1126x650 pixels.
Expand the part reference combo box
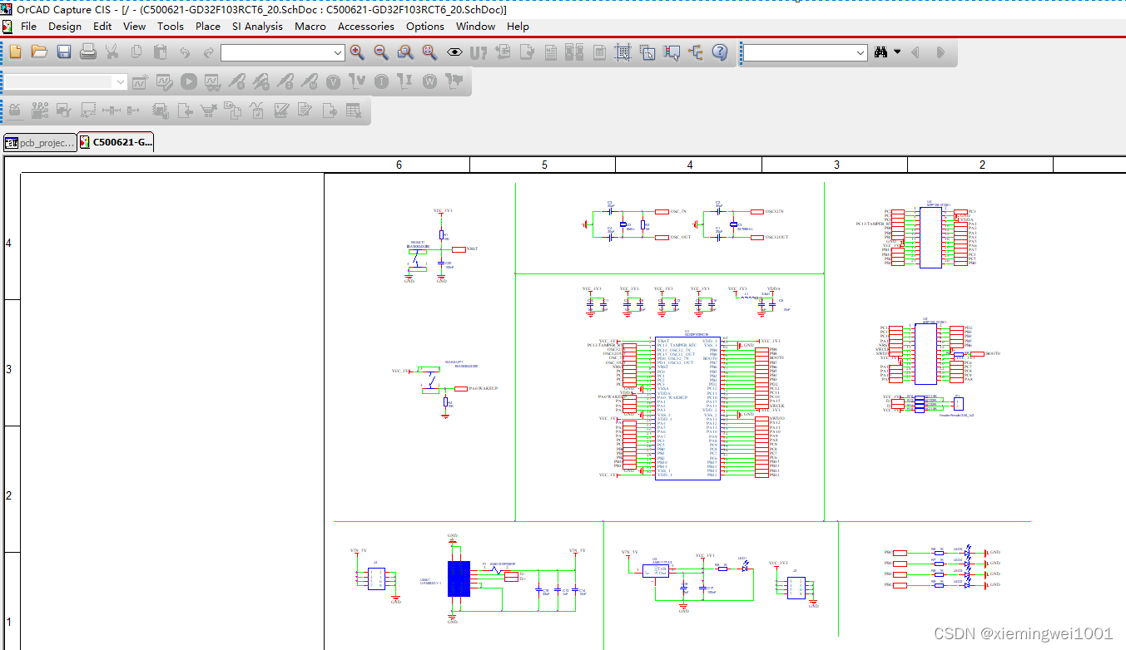(121, 81)
